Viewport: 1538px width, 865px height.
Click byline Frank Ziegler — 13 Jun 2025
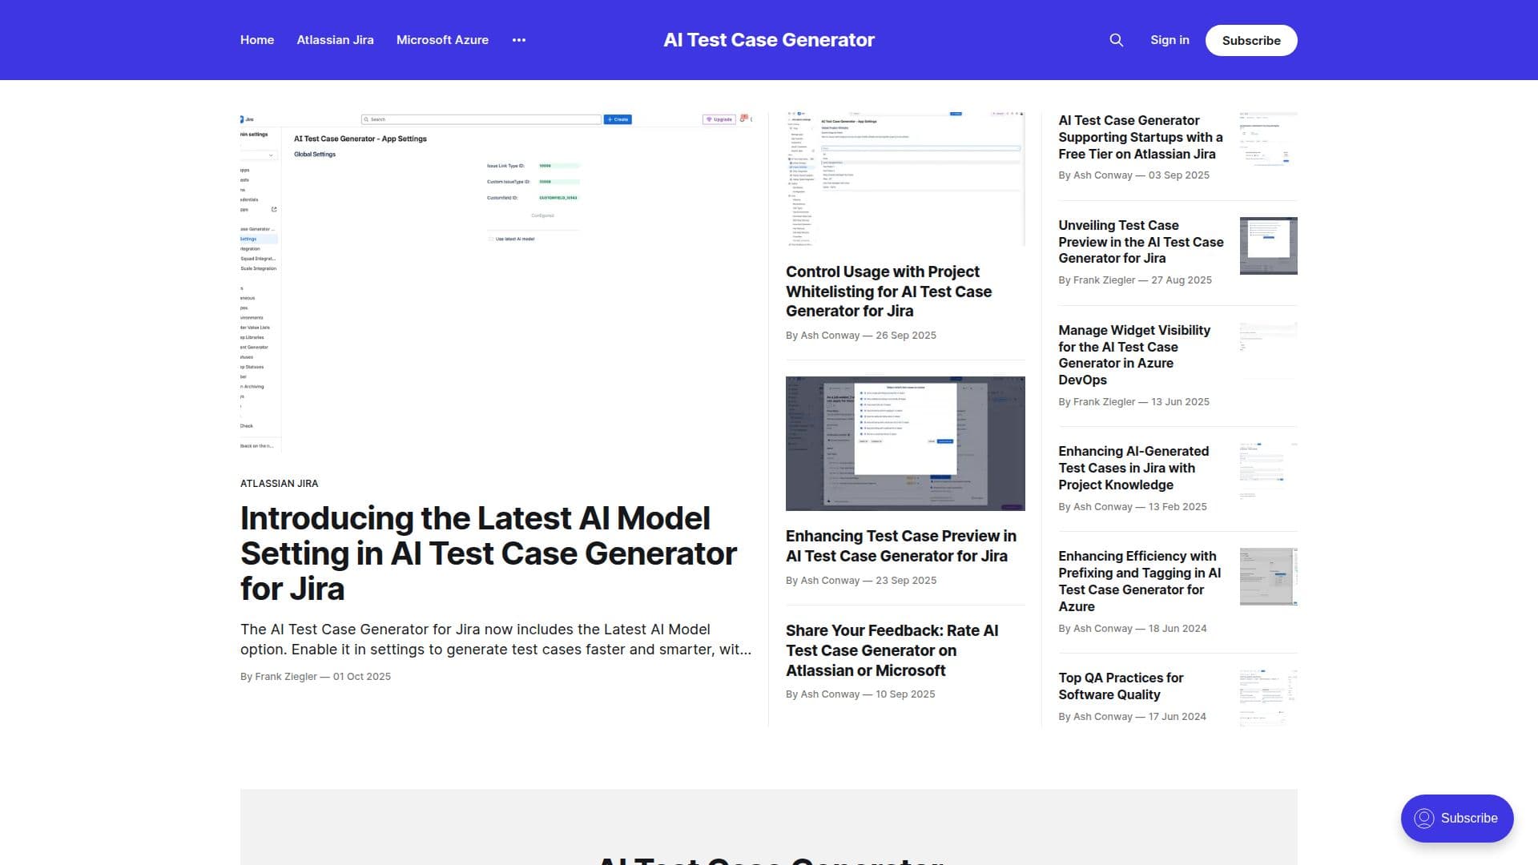click(1133, 402)
